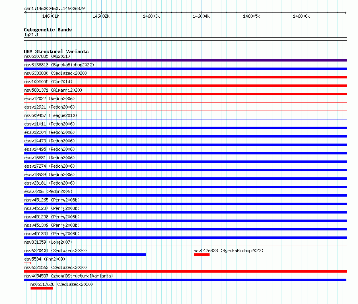This screenshot has width=358, height=304.
Task: Click the blue bar under nsv6138813
Action: [185, 69]
